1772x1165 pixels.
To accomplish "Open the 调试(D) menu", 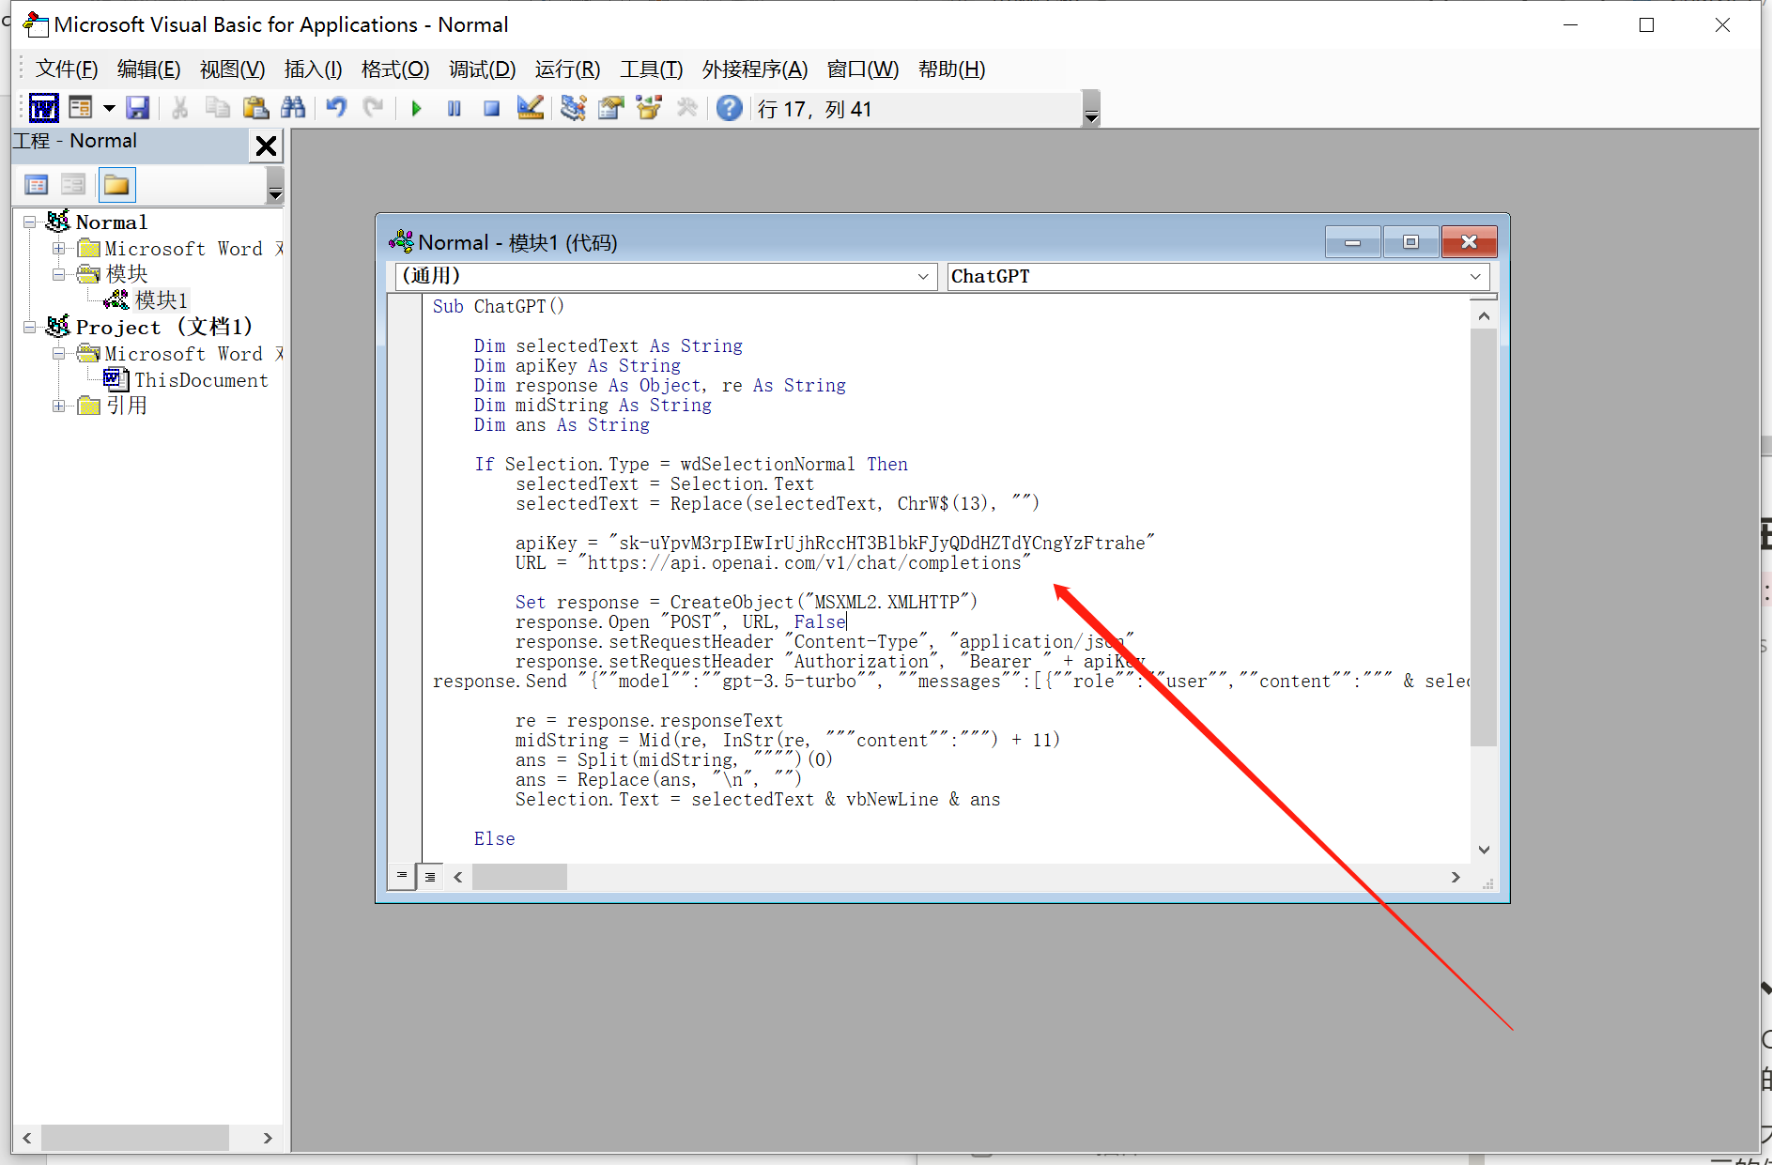I will [482, 69].
